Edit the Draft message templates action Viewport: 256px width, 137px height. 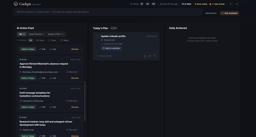click(x=42, y=107)
